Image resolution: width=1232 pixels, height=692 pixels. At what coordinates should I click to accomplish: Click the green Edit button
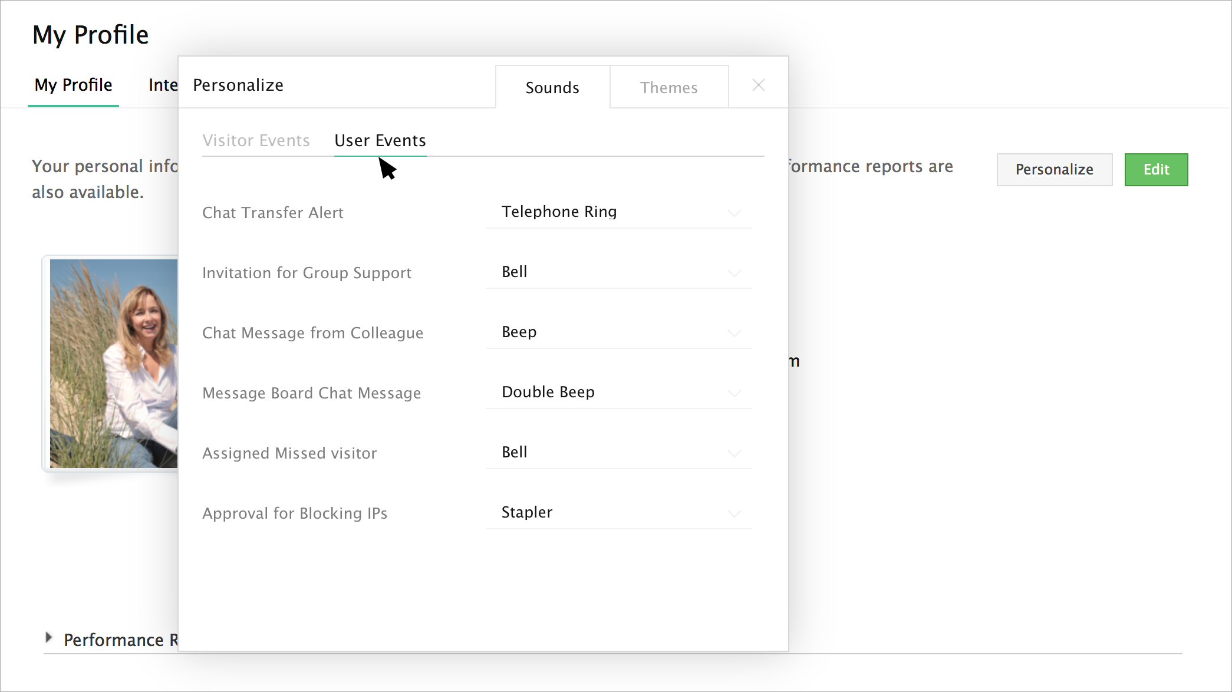pos(1155,170)
